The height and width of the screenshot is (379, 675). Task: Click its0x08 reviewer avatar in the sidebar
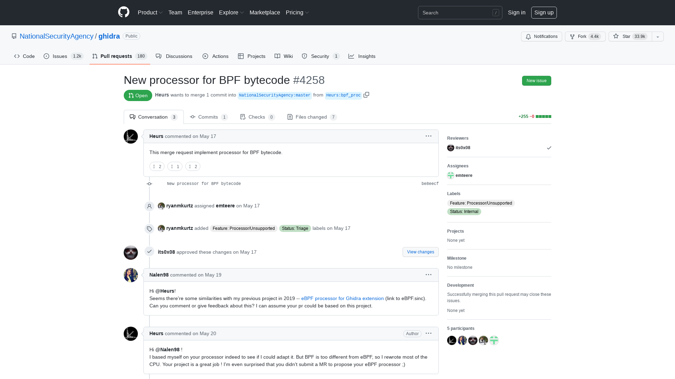(x=451, y=148)
